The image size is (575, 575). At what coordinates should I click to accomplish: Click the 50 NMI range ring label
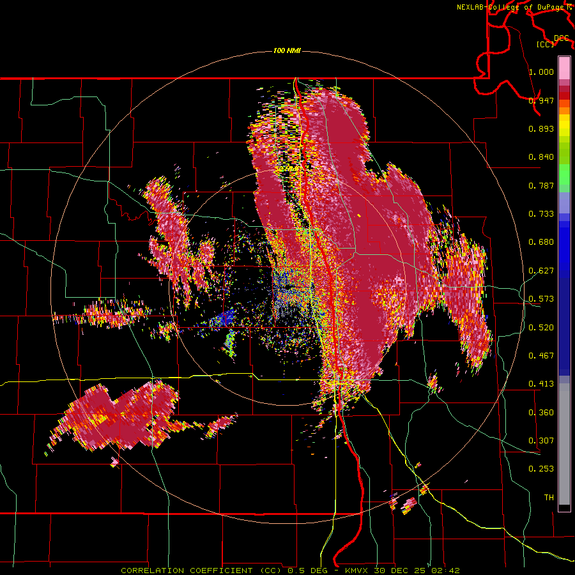[287, 169]
